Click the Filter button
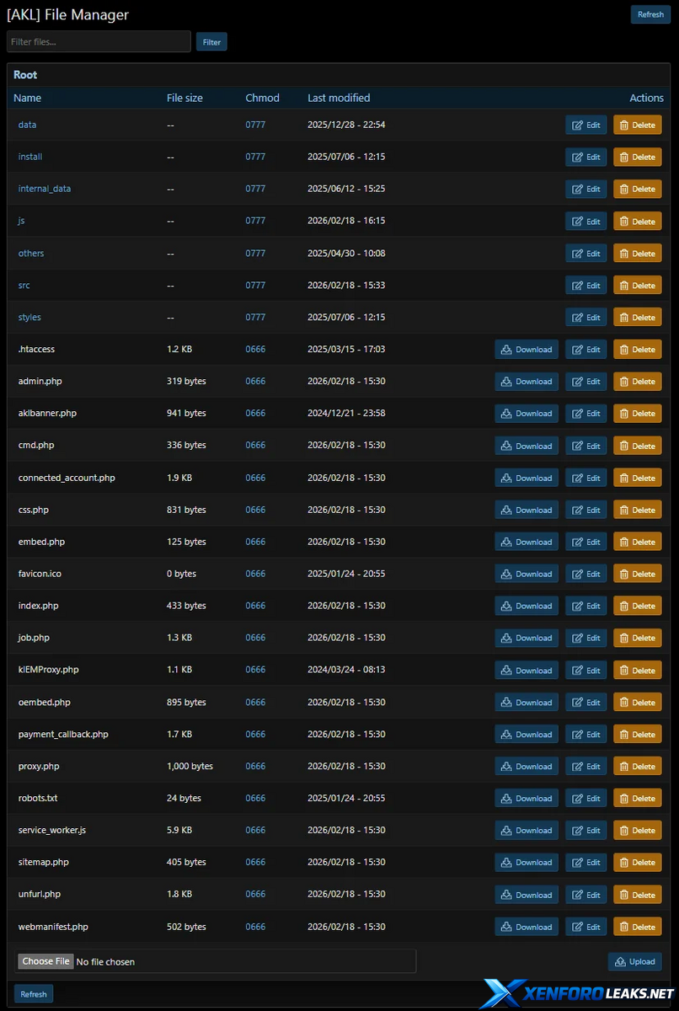This screenshot has height=1011, width=679. pyautogui.click(x=211, y=42)
